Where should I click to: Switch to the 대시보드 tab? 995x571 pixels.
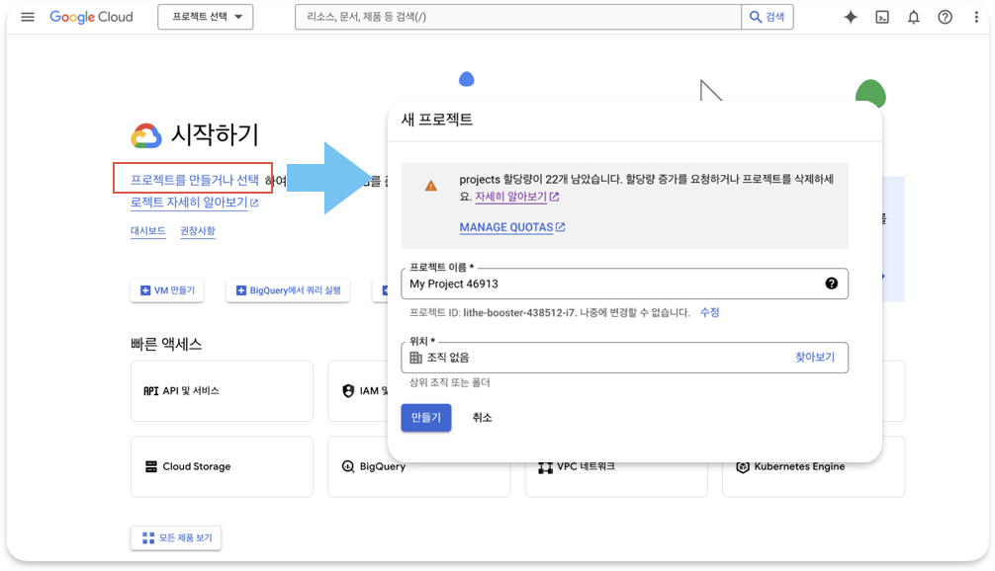point(147,231)
